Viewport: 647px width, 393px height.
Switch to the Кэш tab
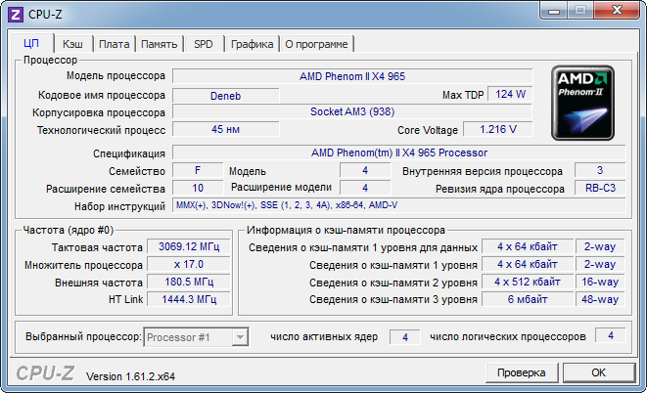pos(72,44)
